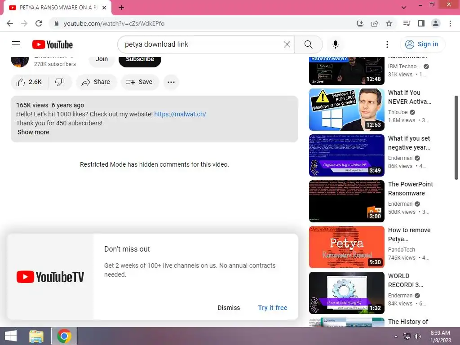Bookmark this tab with star
Image resolution: width=460 pixels, height=345 pixels.
coord(389,23)
